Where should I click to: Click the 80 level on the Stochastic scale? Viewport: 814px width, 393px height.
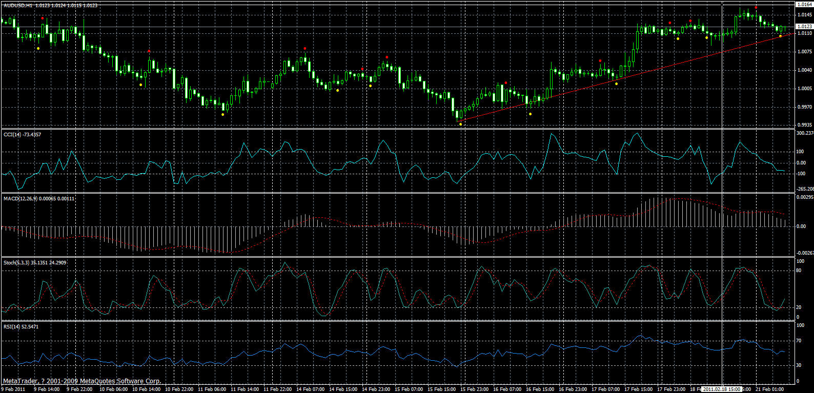click(799, 271)
